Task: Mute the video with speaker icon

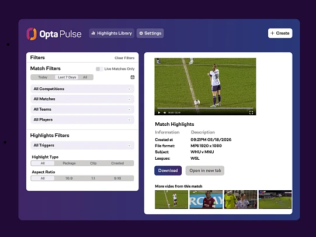Action: 165,112
